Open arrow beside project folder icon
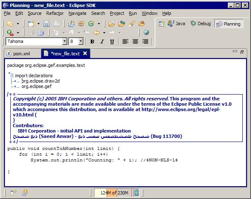Image resolution: width=251 pixels, height=199 pixels. coord(18,24)
